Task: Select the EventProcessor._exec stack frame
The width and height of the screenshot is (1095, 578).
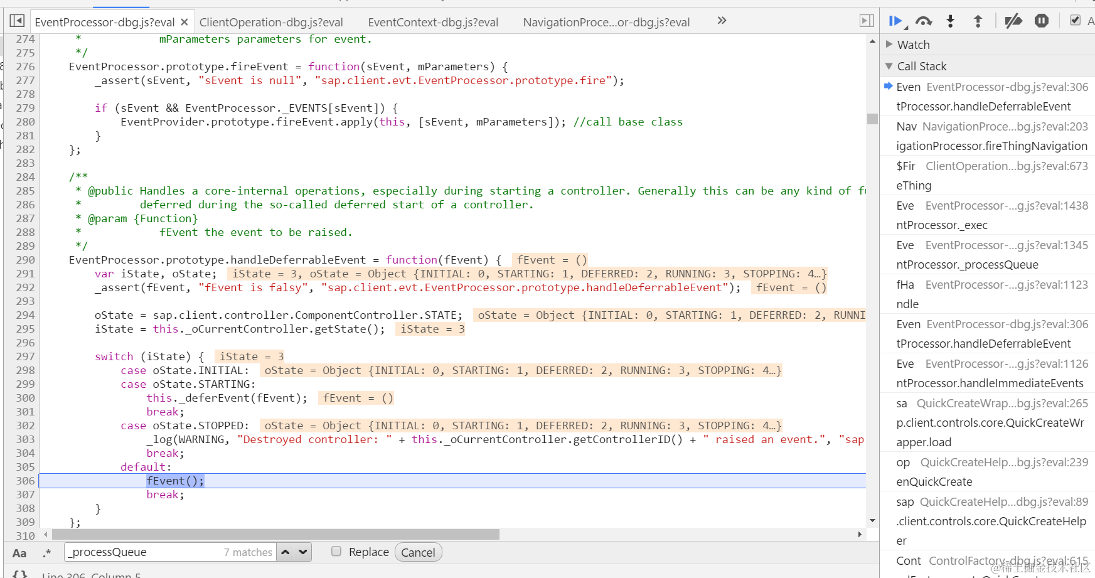Action: 988,215
